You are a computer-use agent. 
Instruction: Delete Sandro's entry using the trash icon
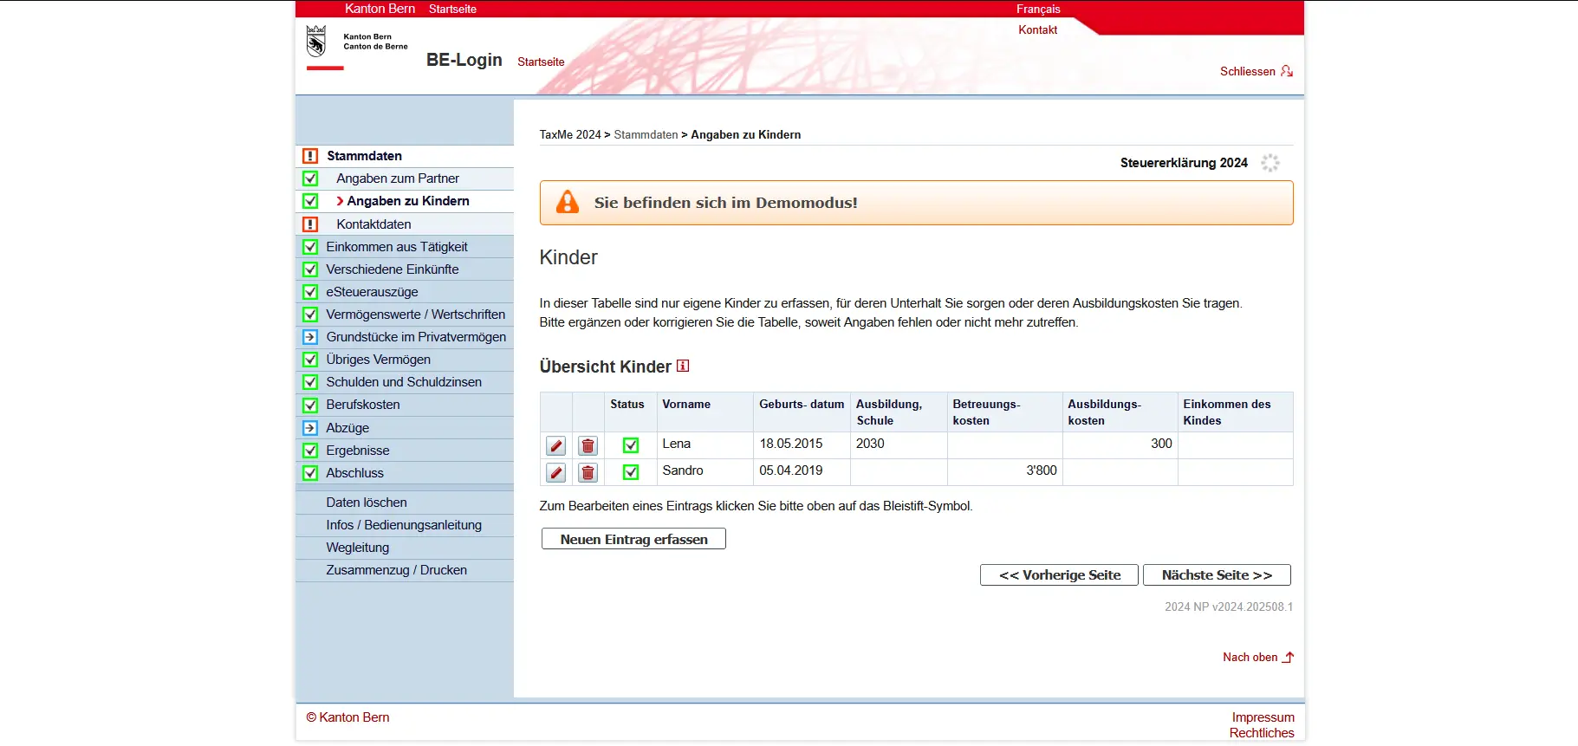588,472
